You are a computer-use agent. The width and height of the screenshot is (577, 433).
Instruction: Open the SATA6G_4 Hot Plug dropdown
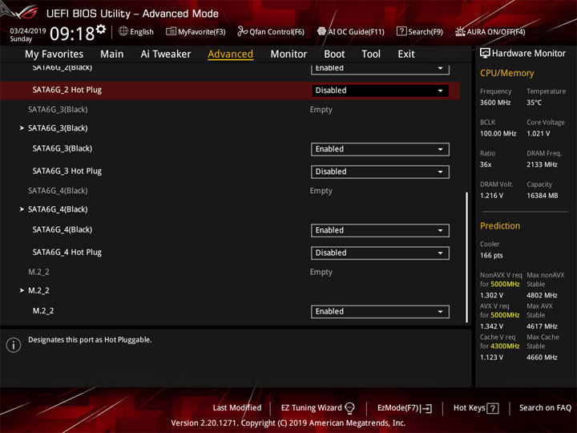(x=380, y=253)
